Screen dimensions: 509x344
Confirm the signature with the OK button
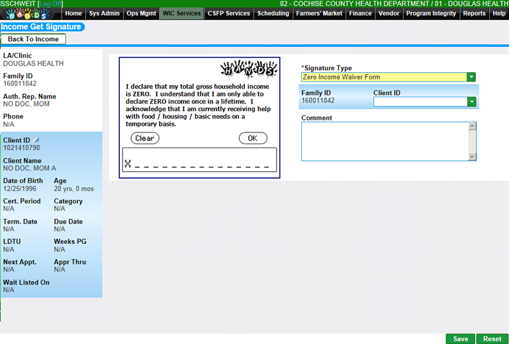click(x=253, y=138)
